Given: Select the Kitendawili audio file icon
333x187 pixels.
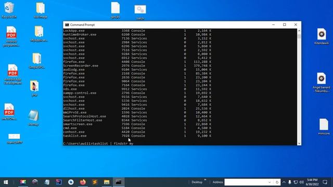Looking at the screenshot, I should click(x=322, y=36).
